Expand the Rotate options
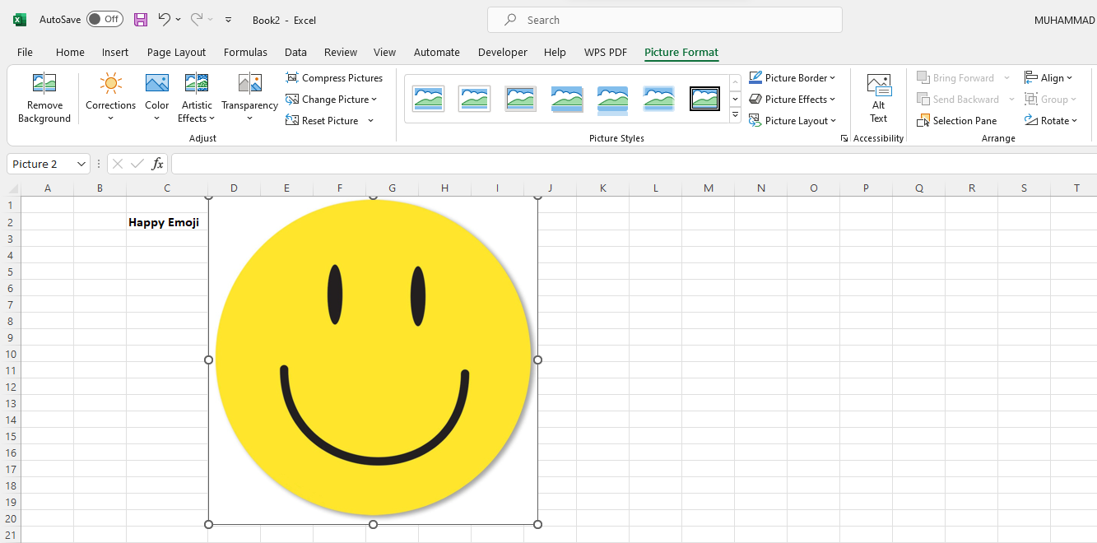Viewport: 1097px width, 543px height. click(1051, 120)
